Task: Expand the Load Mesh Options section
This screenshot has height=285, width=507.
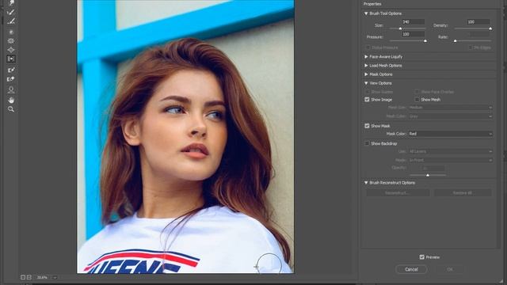Action: point(366,66)
